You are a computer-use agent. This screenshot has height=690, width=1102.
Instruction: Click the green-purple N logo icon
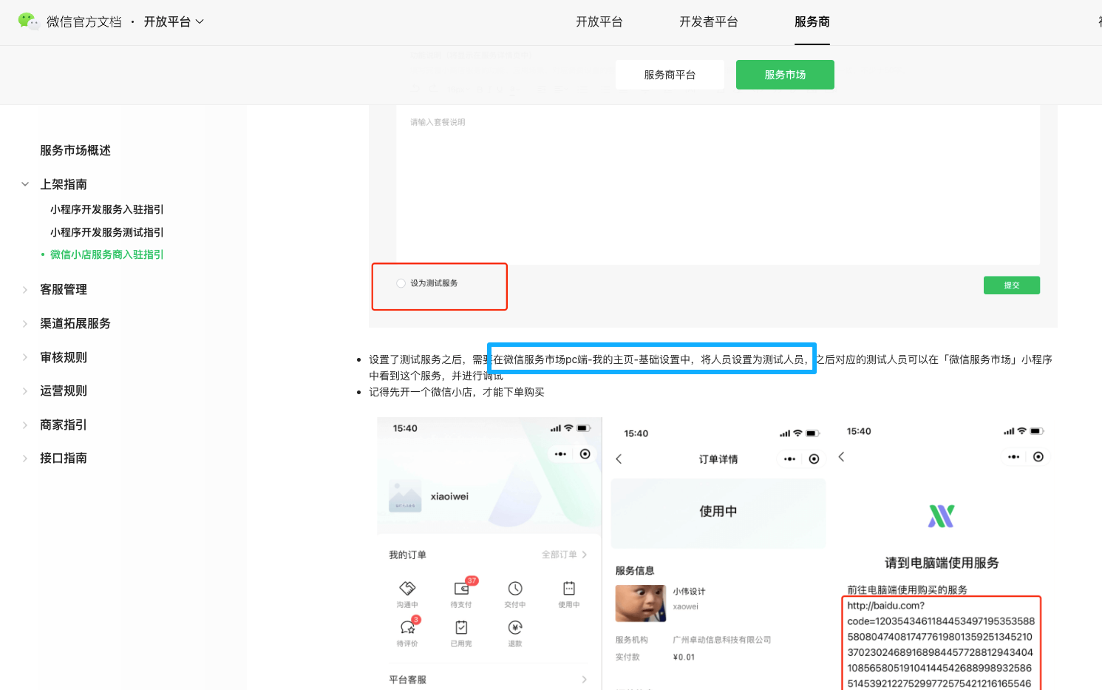point(942,516)
